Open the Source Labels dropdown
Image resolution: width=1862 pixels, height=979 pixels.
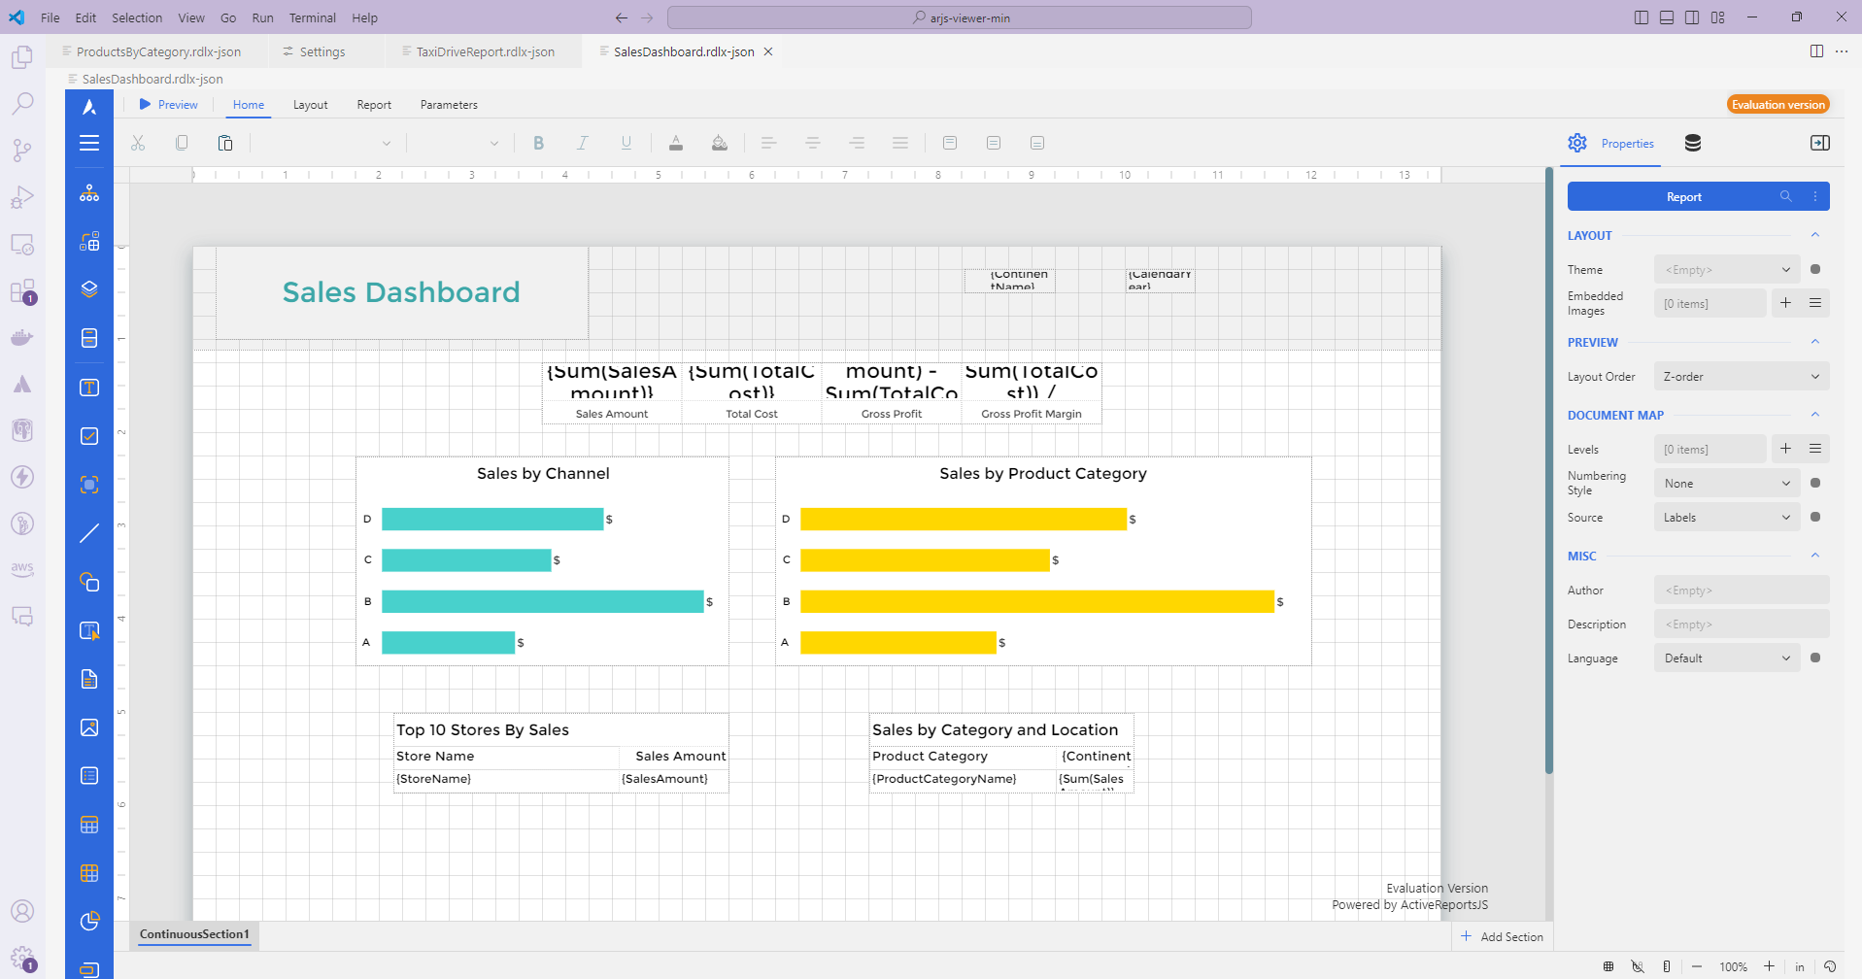point(1727,517)
